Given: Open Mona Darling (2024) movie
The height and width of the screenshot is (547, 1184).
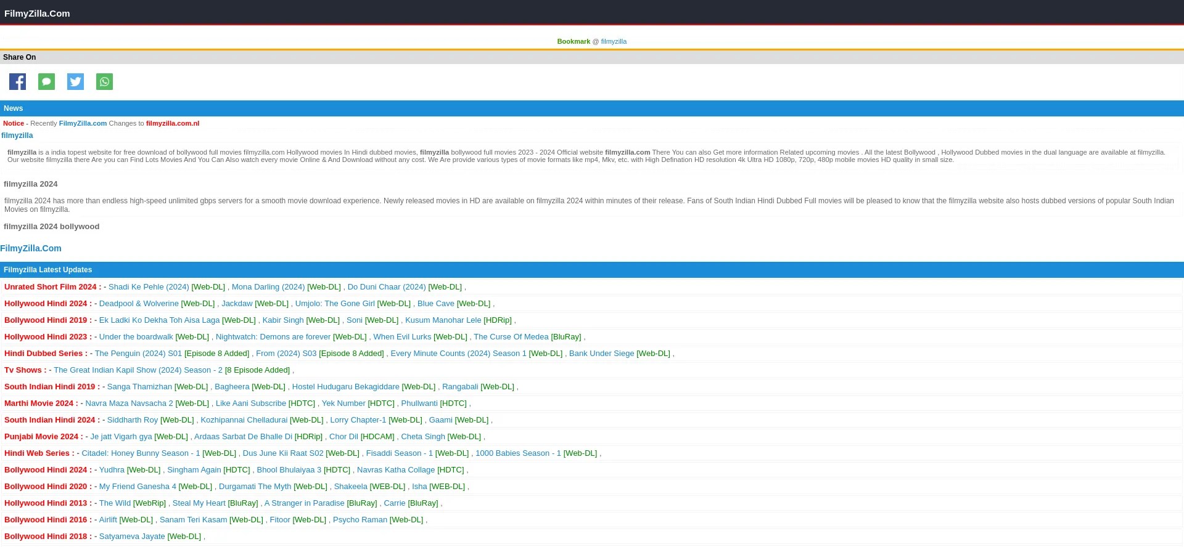Looking at the screenshot, I should pyautogui.click(x=268, y=287).
